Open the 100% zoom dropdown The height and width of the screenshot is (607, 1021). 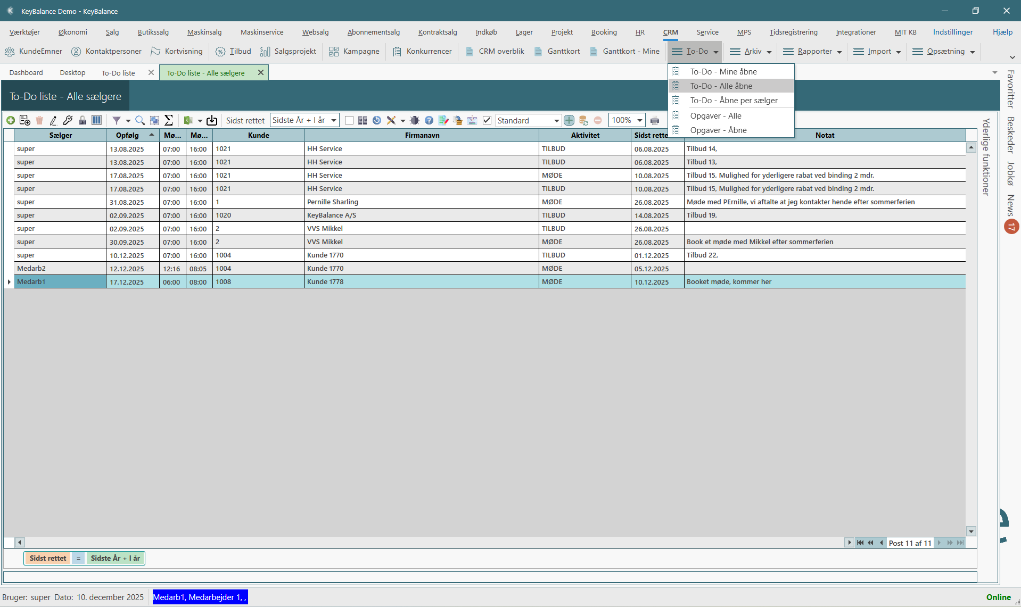639,120
